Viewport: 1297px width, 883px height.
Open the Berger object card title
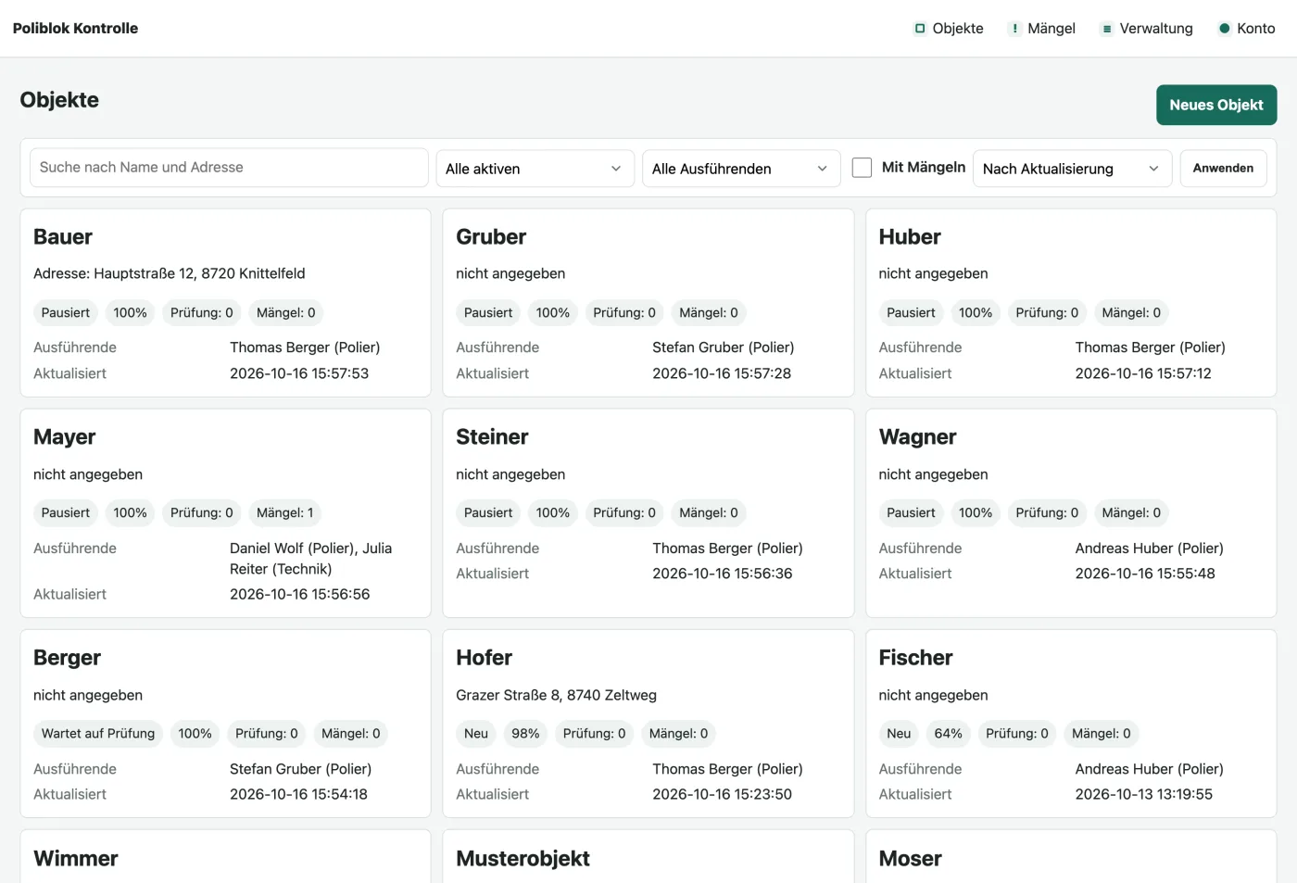click(x=67, y=658)
